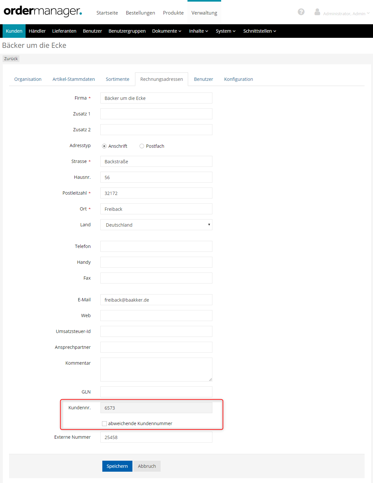The height and width of the screenshot is (483, 373).
Task: Open the Konfiguration tab
Action: [238, 79]
